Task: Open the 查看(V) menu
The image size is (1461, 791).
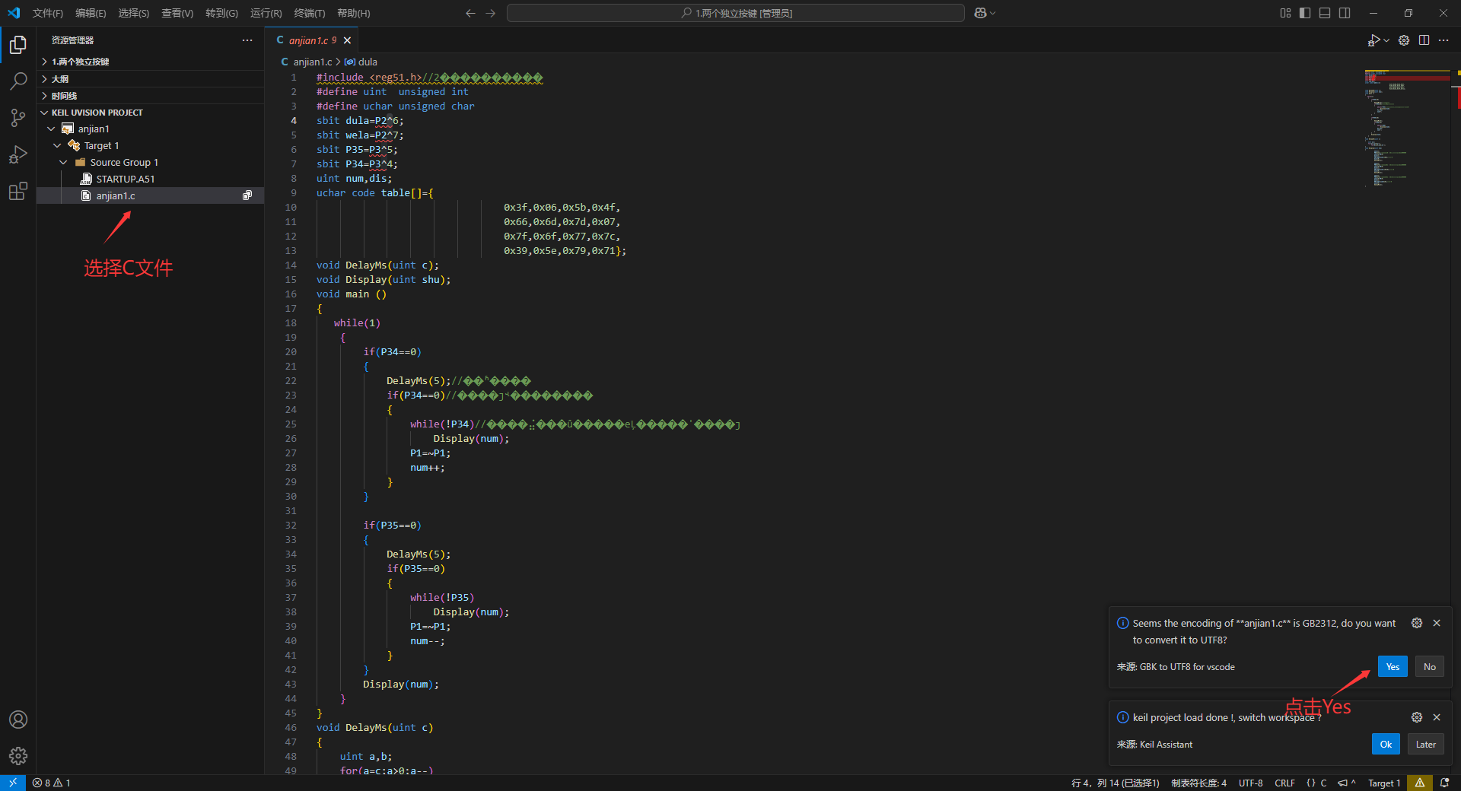Action: 177,13
